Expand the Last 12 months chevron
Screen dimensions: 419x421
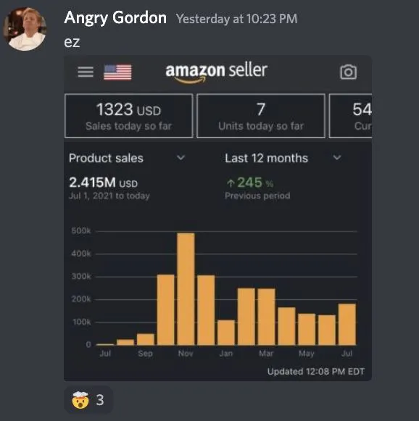(337, 158)
